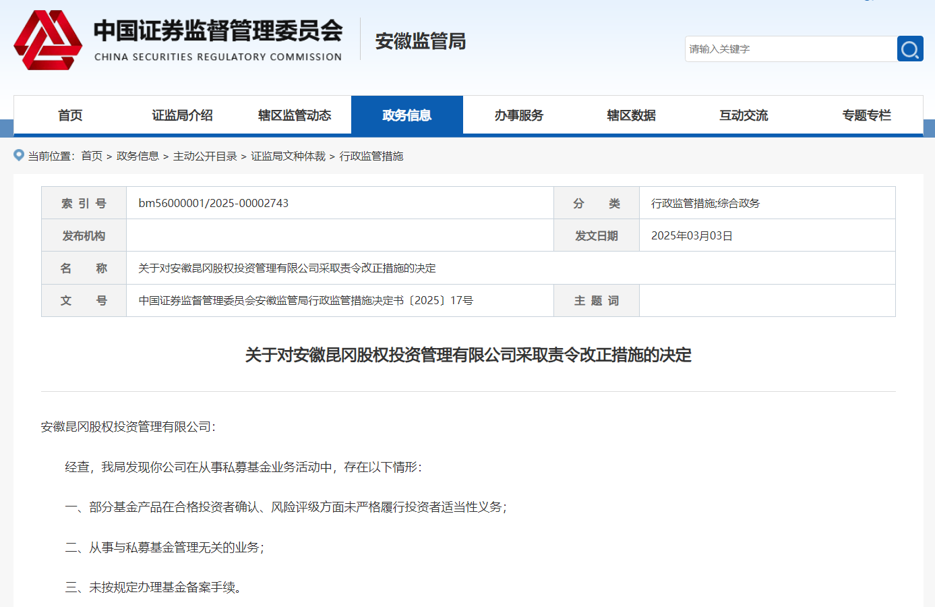Select the 专题专栏 navigation tab
The height and width of the screenshot is (607, 935).
(866, 115)
